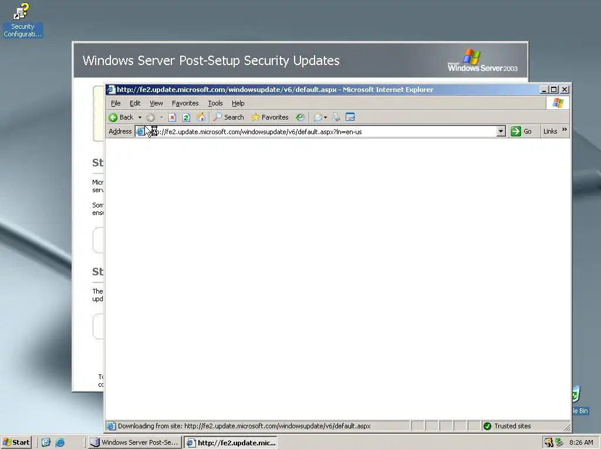Launch Internet Explorer from quick launch
This screenshot has height=450, width=601.
(60, 443)
